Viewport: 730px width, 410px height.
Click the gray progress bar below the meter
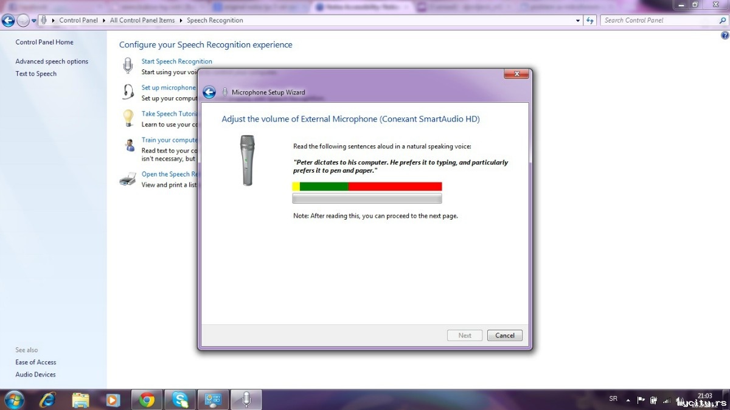367,198
